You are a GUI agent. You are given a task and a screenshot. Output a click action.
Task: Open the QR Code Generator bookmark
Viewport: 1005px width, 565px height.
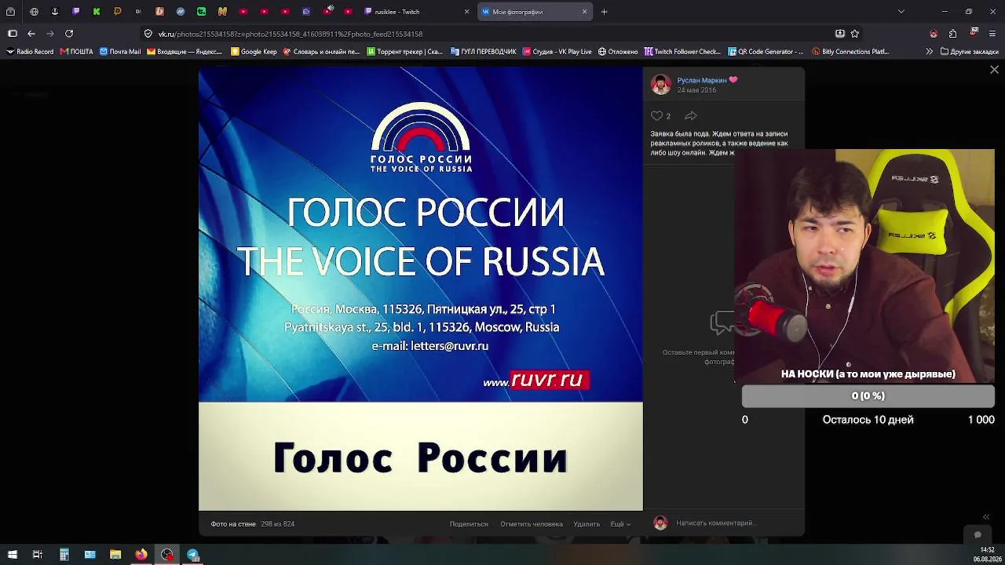pyautogui.click(x=766, y=52)
